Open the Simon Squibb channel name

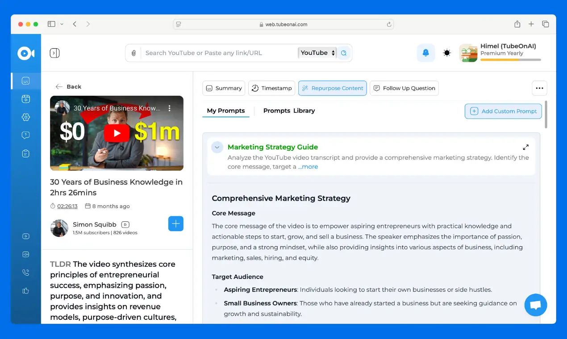[95, 224]
